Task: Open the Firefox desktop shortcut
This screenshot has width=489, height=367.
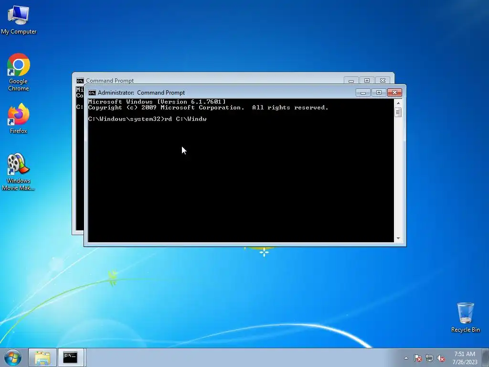Action: click(x=19, y=119)
